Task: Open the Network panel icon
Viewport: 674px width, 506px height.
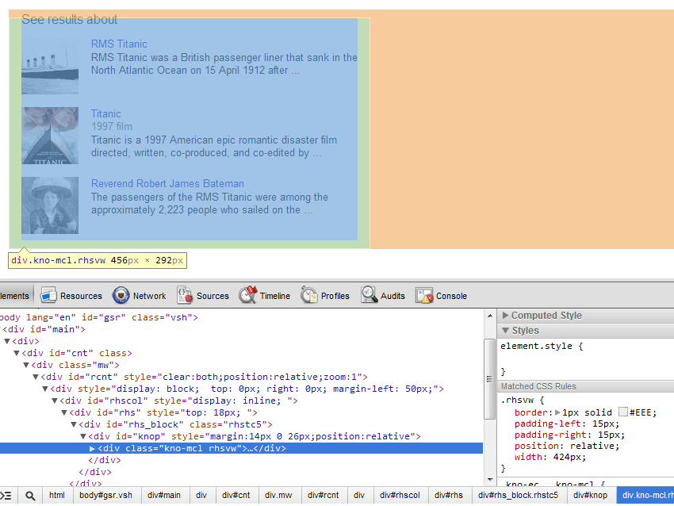Action: (121, 295)
